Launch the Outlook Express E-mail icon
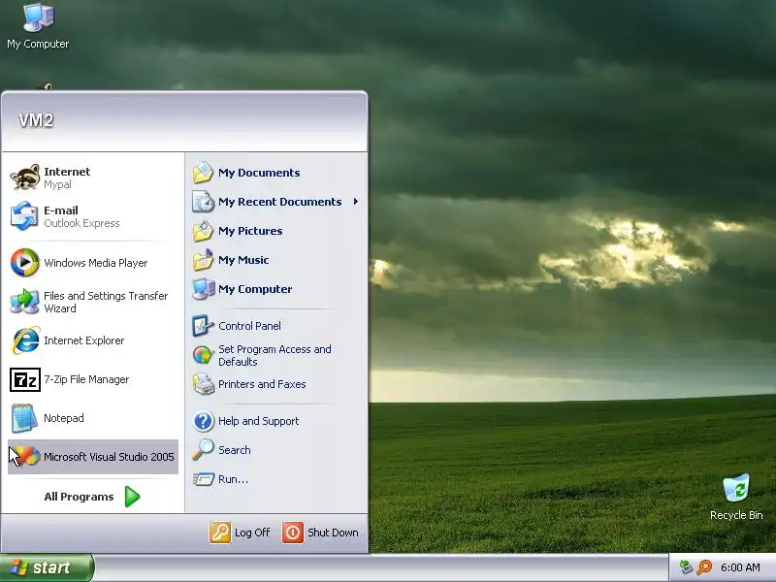The width and height of the screenshot is (776, 582). click(x=25, y=216)
